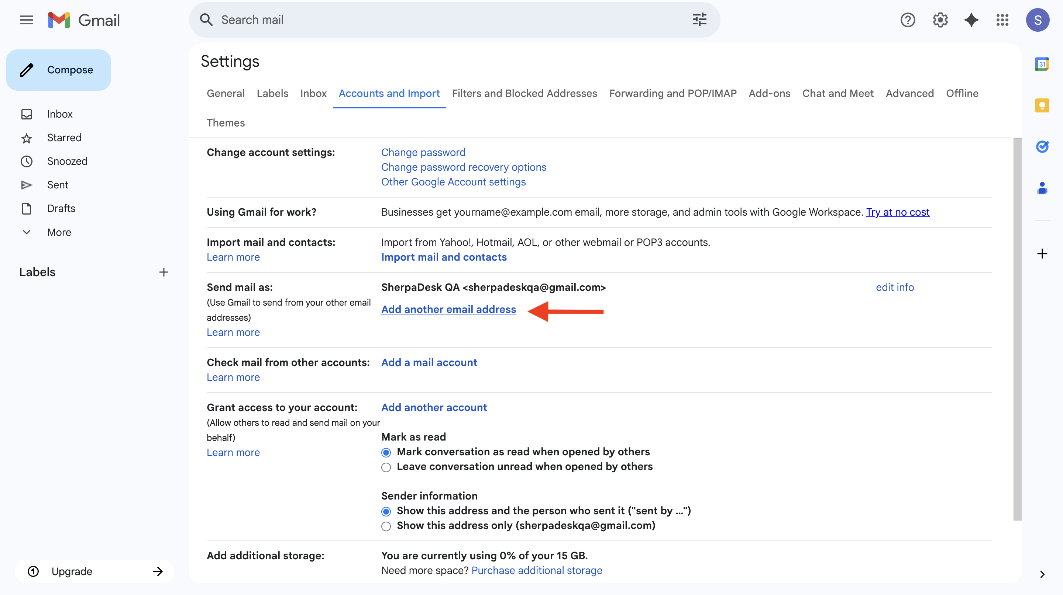Open search filter options icon
This screenshot has height=595, width=1063.
click(x=699, y=20)
